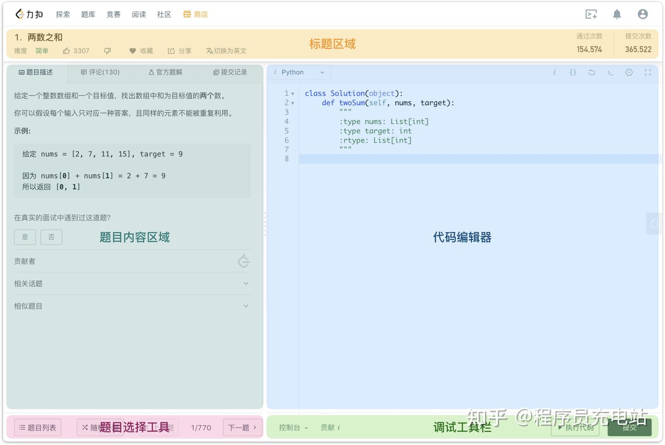The height and width of the screenshot is (445, 665).
Task: Switch to the 评论(130) tab
Action: click(x=100, y=72)
